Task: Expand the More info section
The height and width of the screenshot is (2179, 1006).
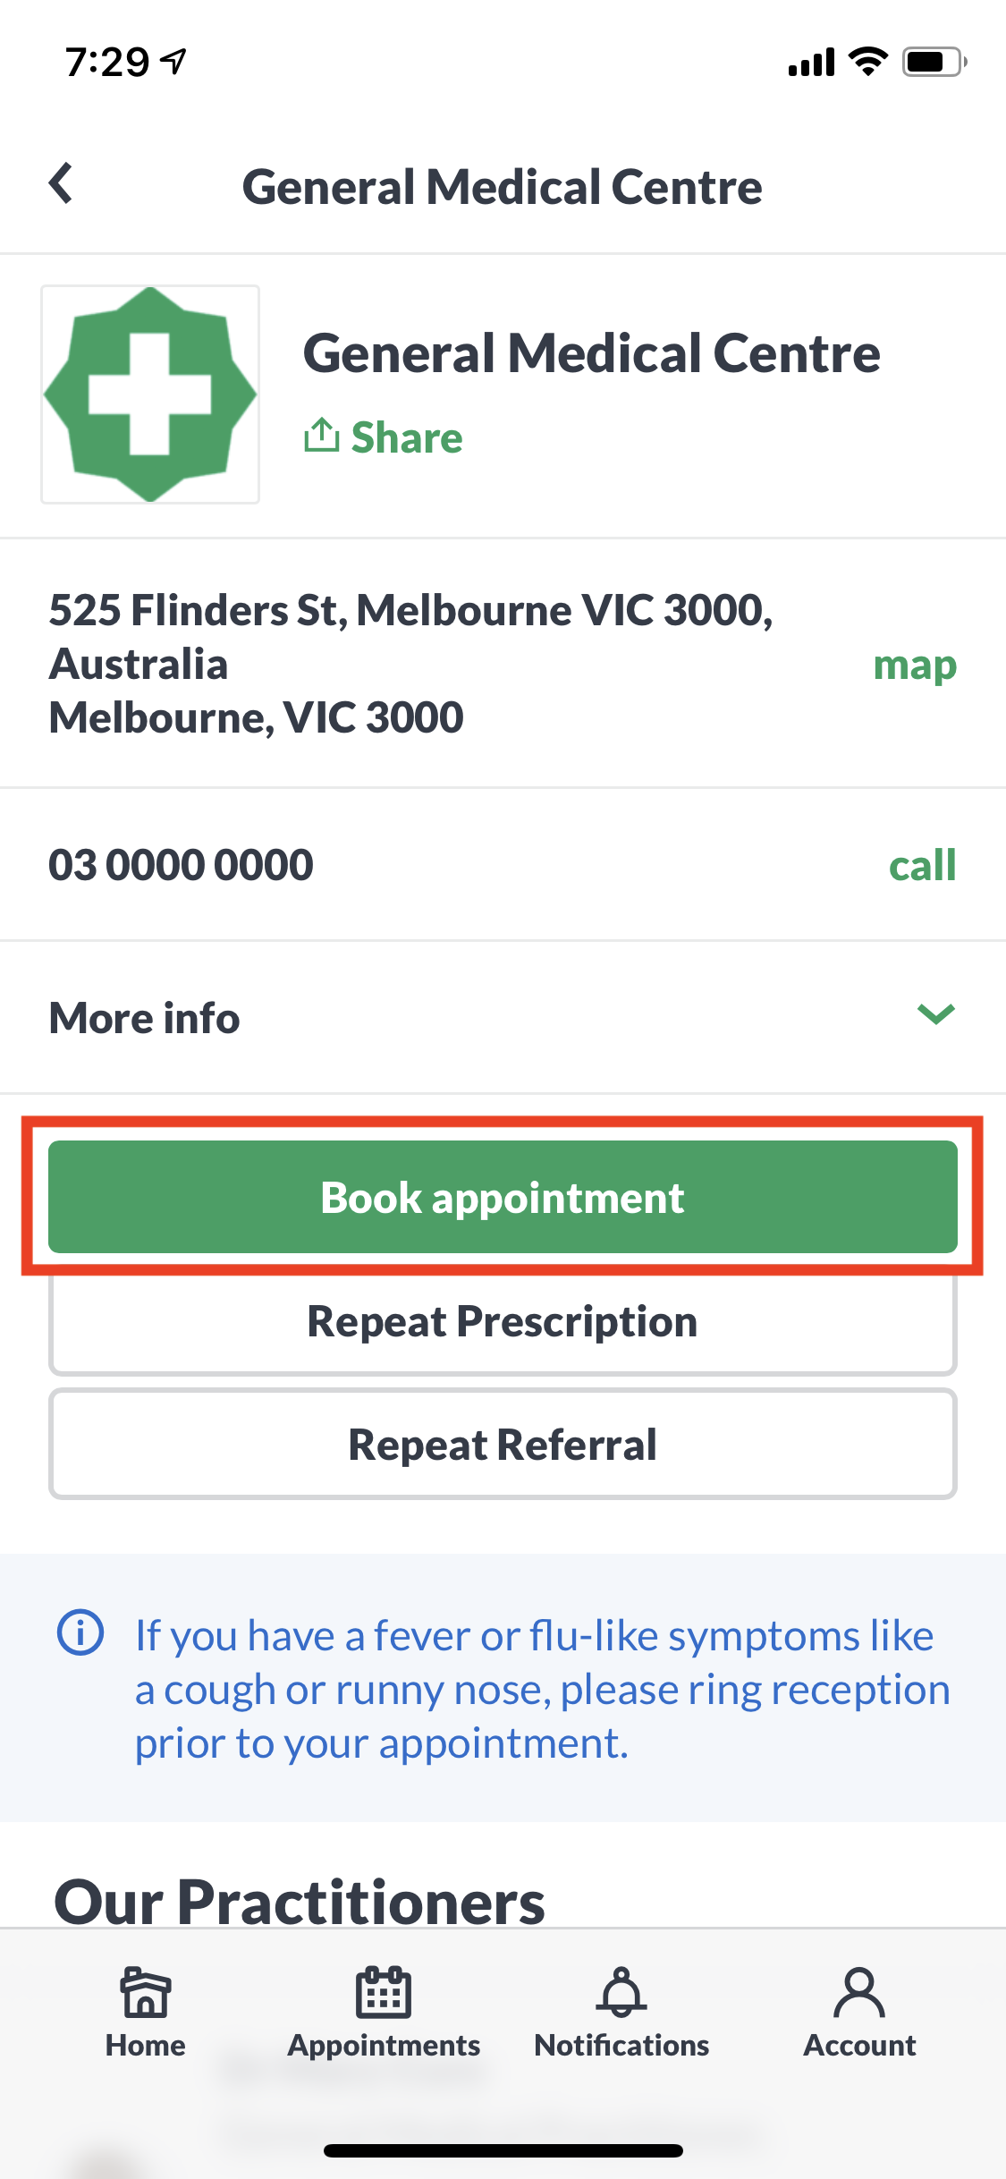Action: point(503,1017)
